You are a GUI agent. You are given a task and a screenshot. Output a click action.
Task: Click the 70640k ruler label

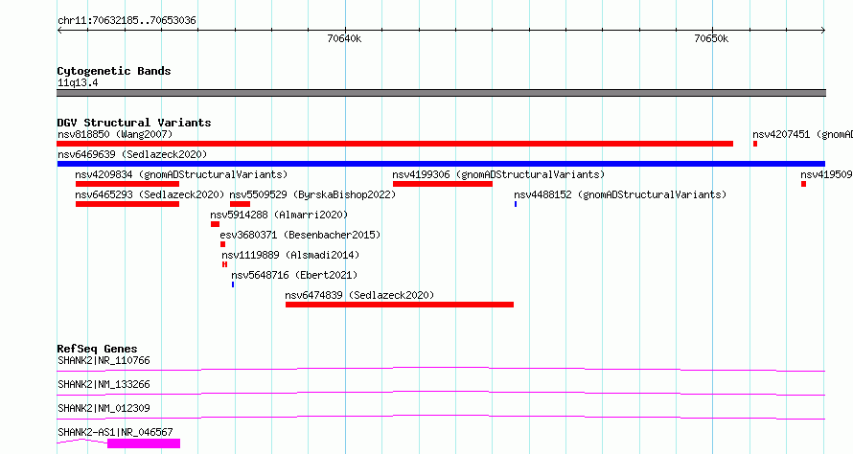pyautogui.click(x=344, y=38)
